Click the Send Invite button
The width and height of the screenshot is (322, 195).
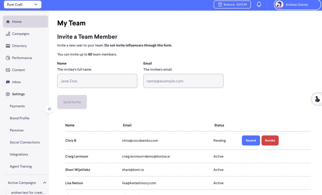click(x=72, y=102)
